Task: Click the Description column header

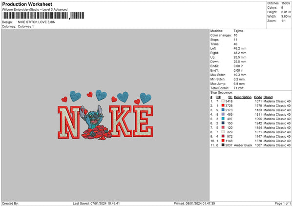Action: [x=243, y=97]
